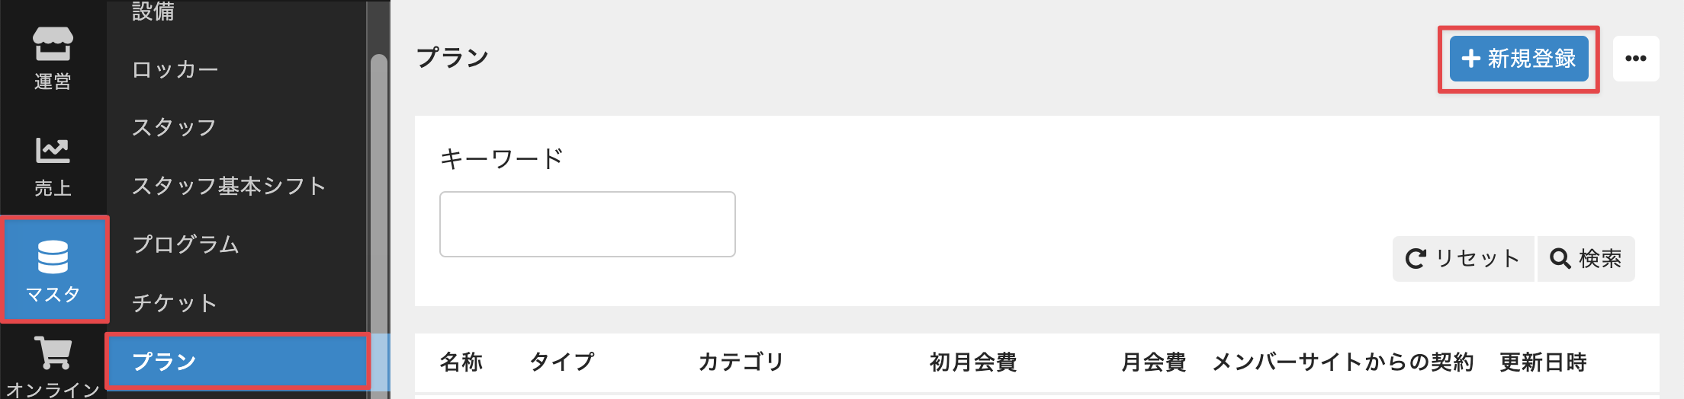Go to プログラム menu item

(186, 244)
